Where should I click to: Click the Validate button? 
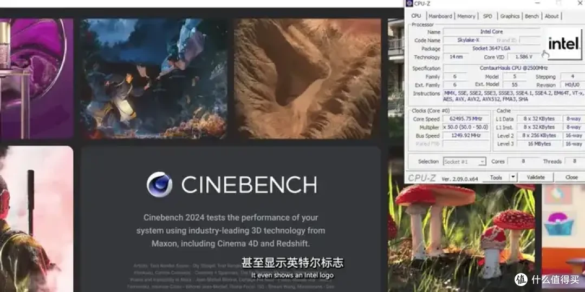pyautogui.click(x=535, y=178)
